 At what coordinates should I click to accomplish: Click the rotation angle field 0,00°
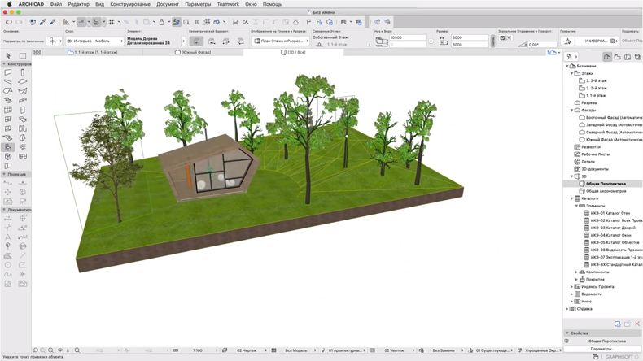(543, 44)
